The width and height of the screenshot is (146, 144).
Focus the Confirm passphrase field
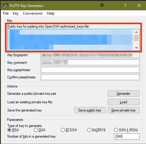point(90,77)
